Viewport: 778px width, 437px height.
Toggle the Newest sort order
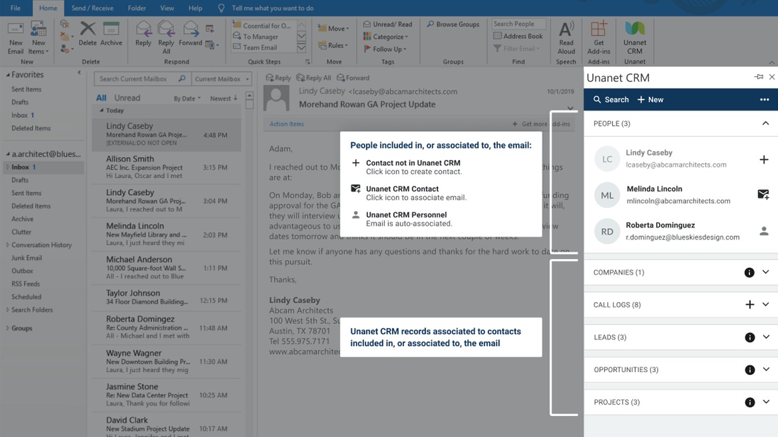(223, 98)
